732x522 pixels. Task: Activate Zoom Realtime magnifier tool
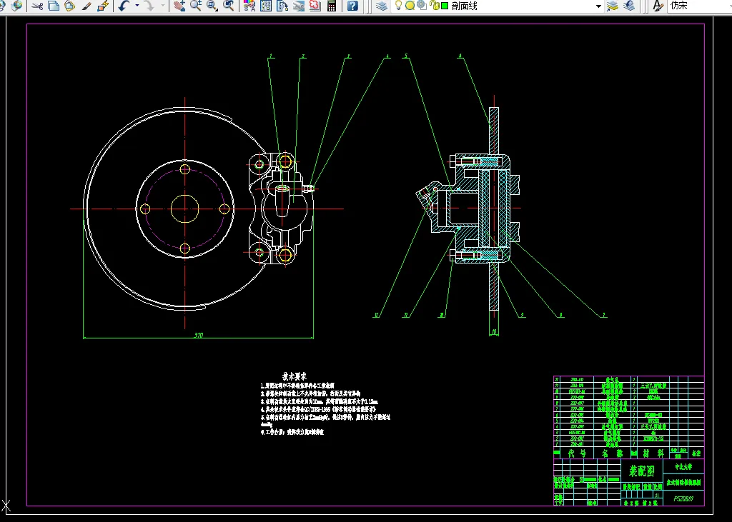[x=195, y=6]
